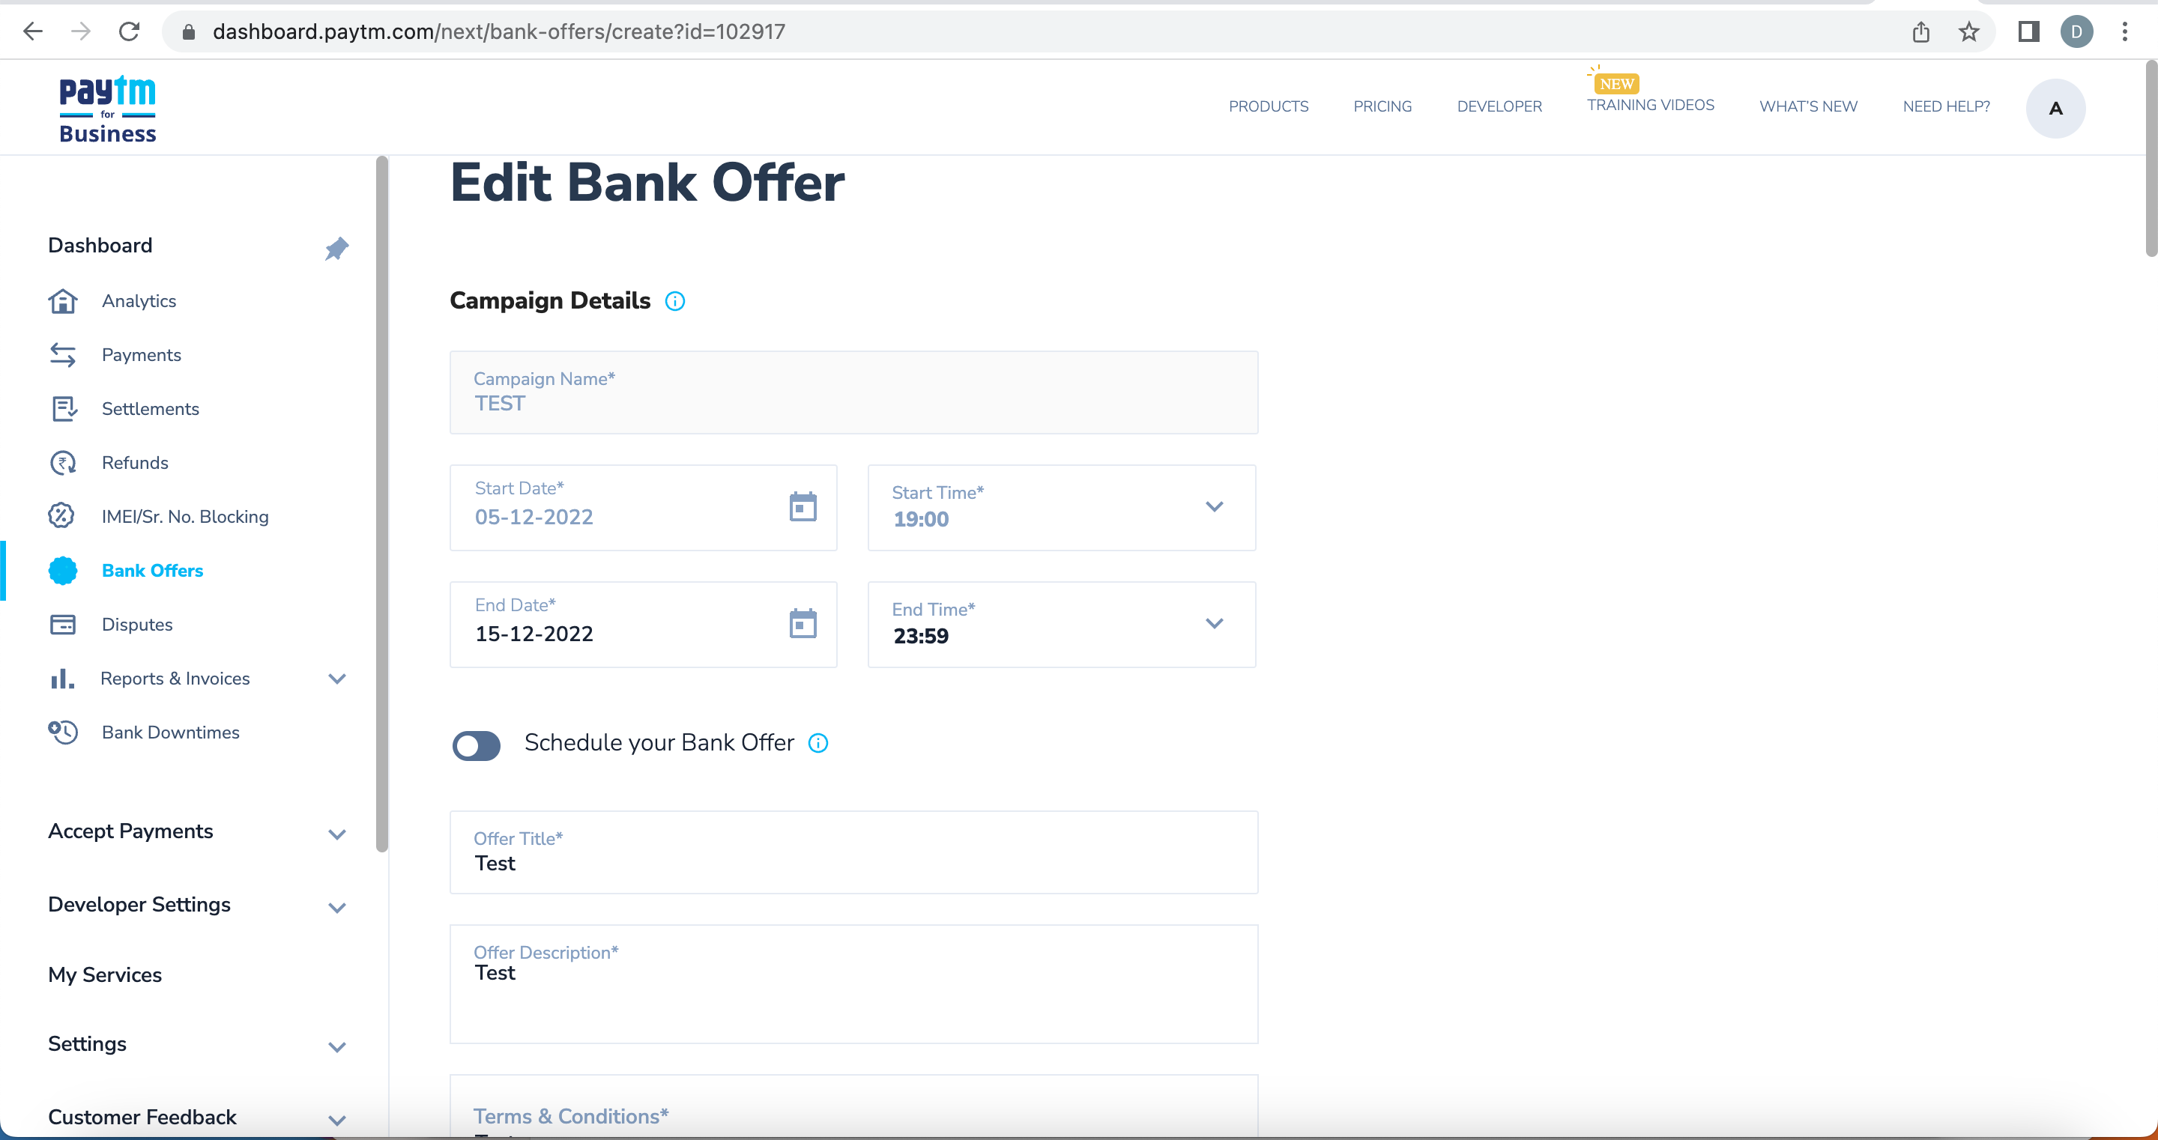Open the PRICING menu in the top navigation
Screen dimensions: 2158x1140
(x=1382, y=106)
